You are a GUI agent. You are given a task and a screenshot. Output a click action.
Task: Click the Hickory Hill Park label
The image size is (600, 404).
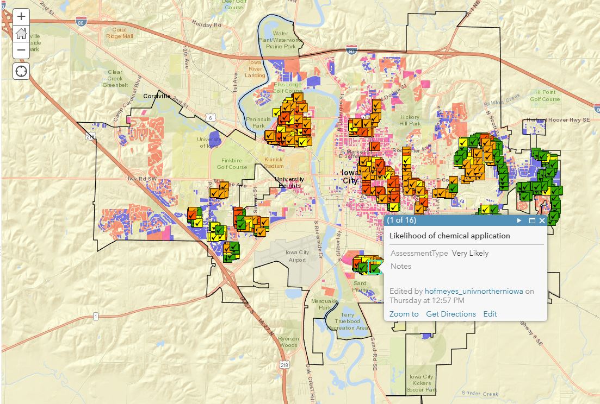click(410, 121)
